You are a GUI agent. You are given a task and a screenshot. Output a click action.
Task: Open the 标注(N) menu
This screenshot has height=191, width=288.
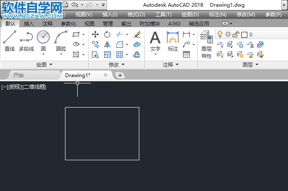(217, 15)
